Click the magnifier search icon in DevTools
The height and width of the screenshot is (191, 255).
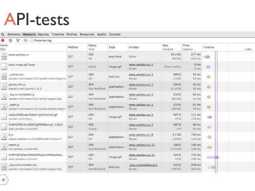[x=3, y=35]
